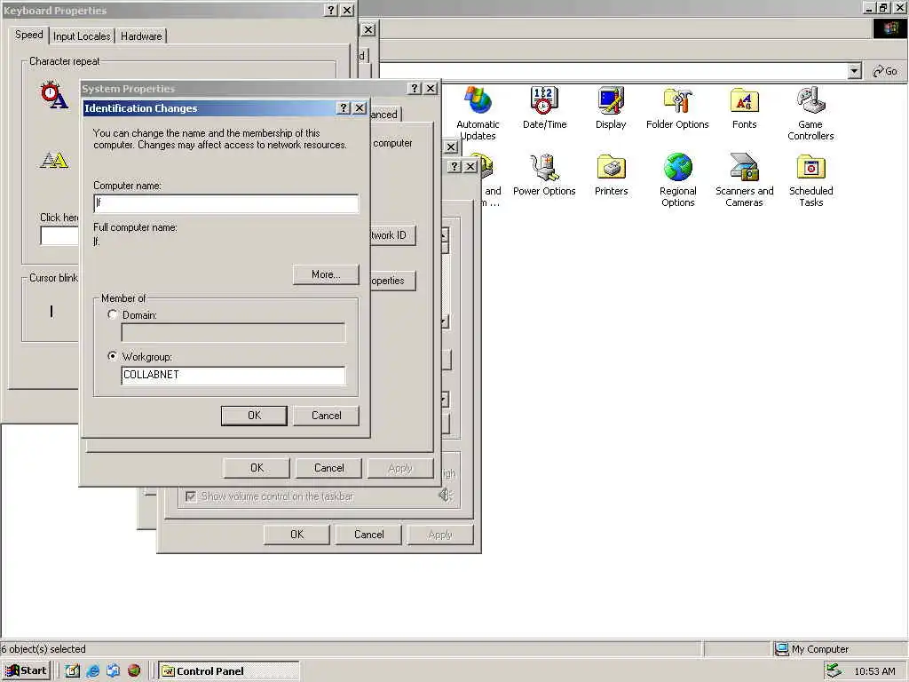Click OK in the sound properties dialog

(296, 535)
